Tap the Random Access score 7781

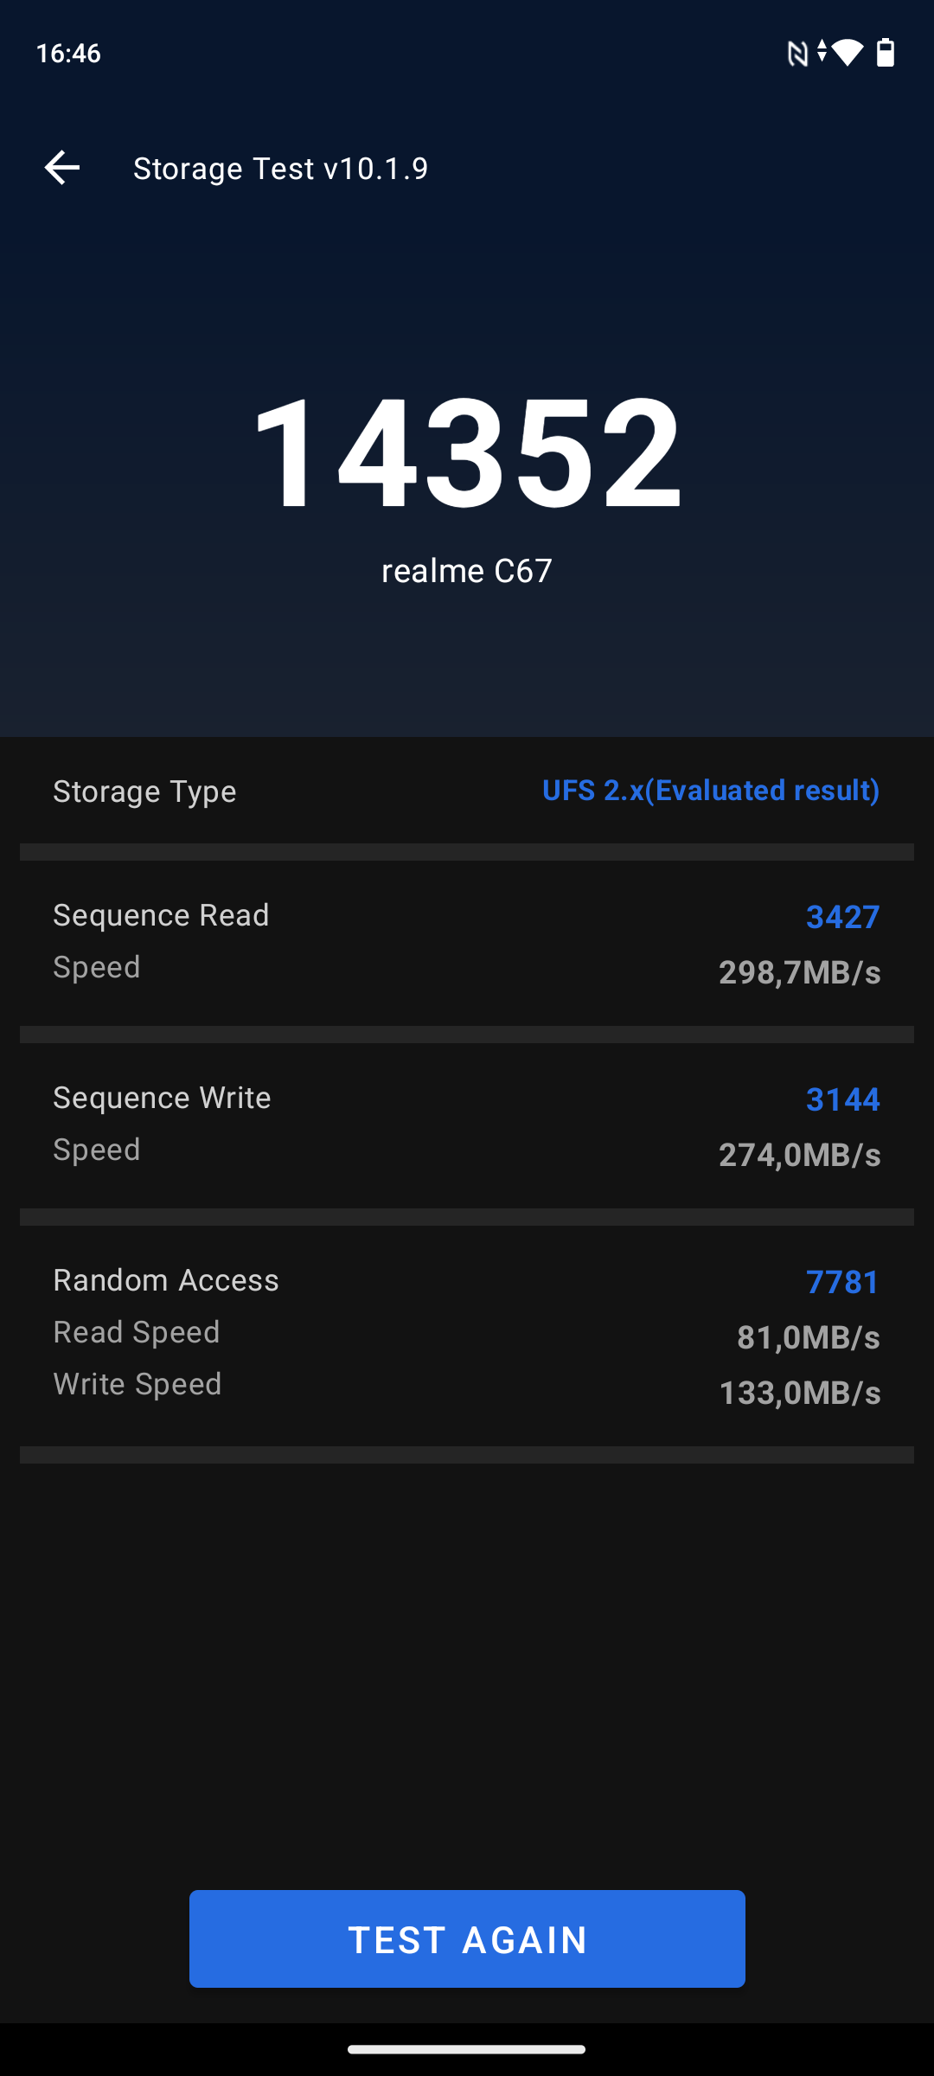coord(842,1282)
